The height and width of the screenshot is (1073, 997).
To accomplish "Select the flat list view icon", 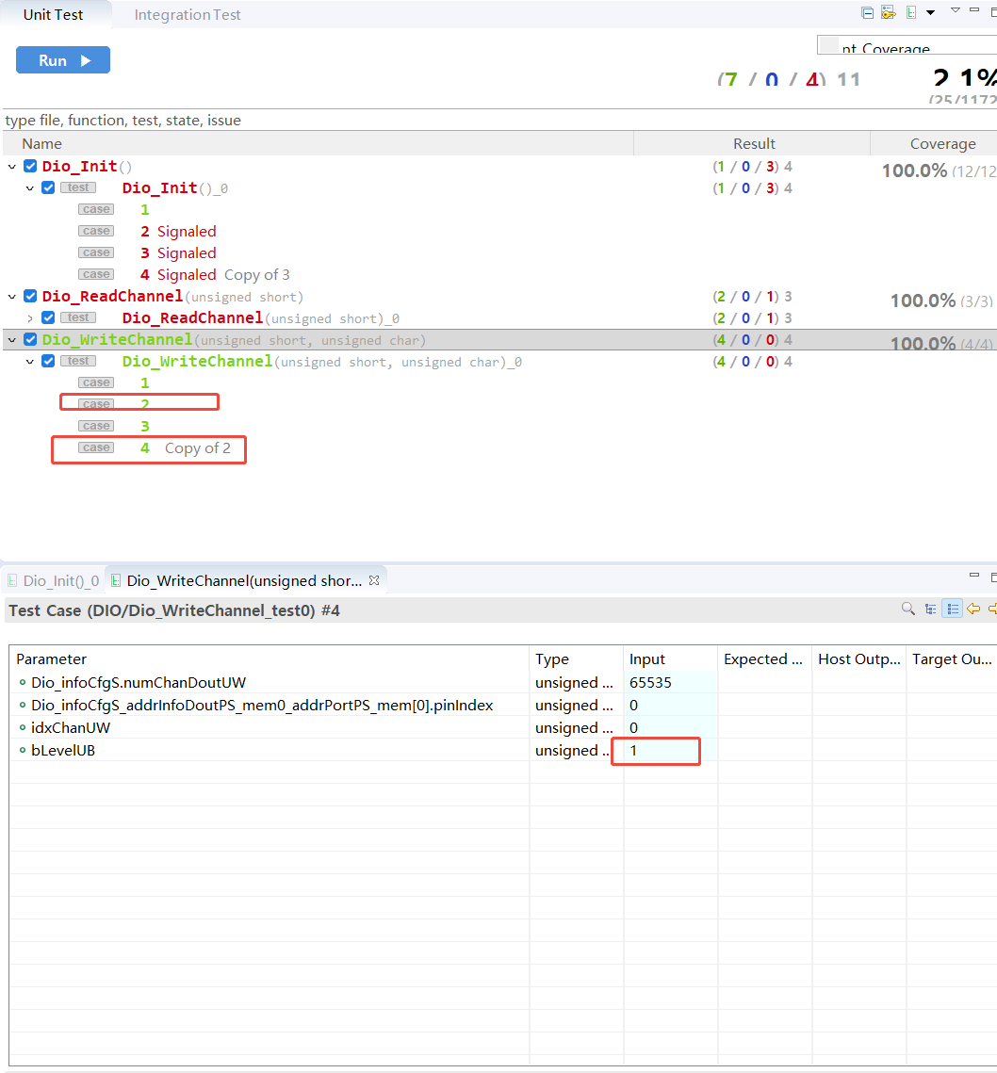I will pos(953,610).
